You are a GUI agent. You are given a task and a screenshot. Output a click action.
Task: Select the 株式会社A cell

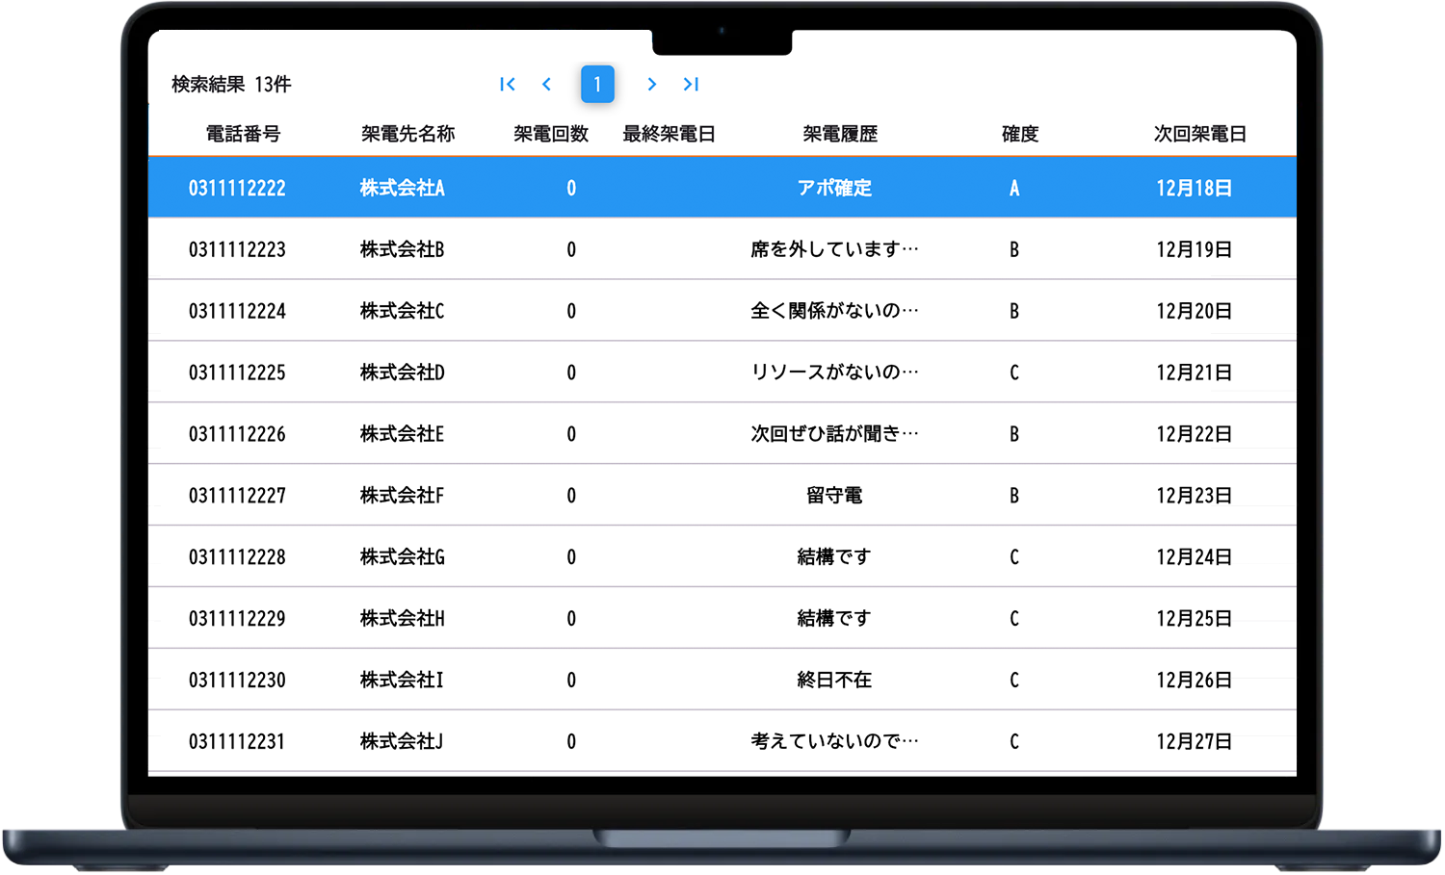pos(403,189)
